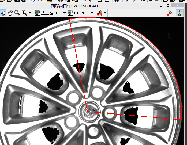This screenshot has height=145, width=187.
Task: Close the 图形窗口 graphics window
Action: pos(177,5)
